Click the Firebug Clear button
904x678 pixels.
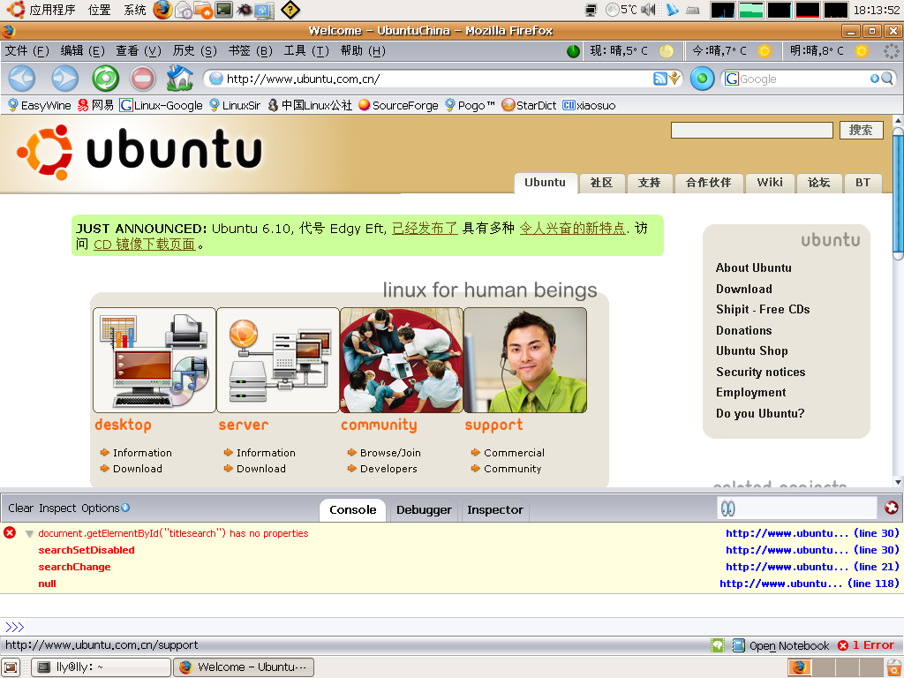(x=21, y=508)
